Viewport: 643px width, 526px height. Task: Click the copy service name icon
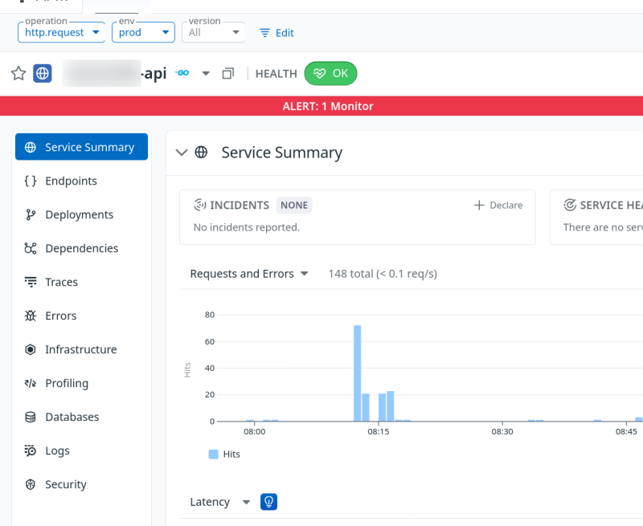(228, 74)
